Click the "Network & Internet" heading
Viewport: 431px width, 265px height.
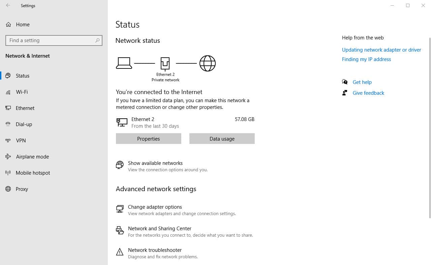[28, 56]
